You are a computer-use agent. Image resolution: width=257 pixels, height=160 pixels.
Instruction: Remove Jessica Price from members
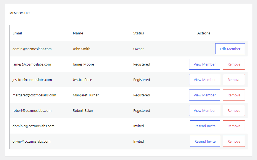234,80
